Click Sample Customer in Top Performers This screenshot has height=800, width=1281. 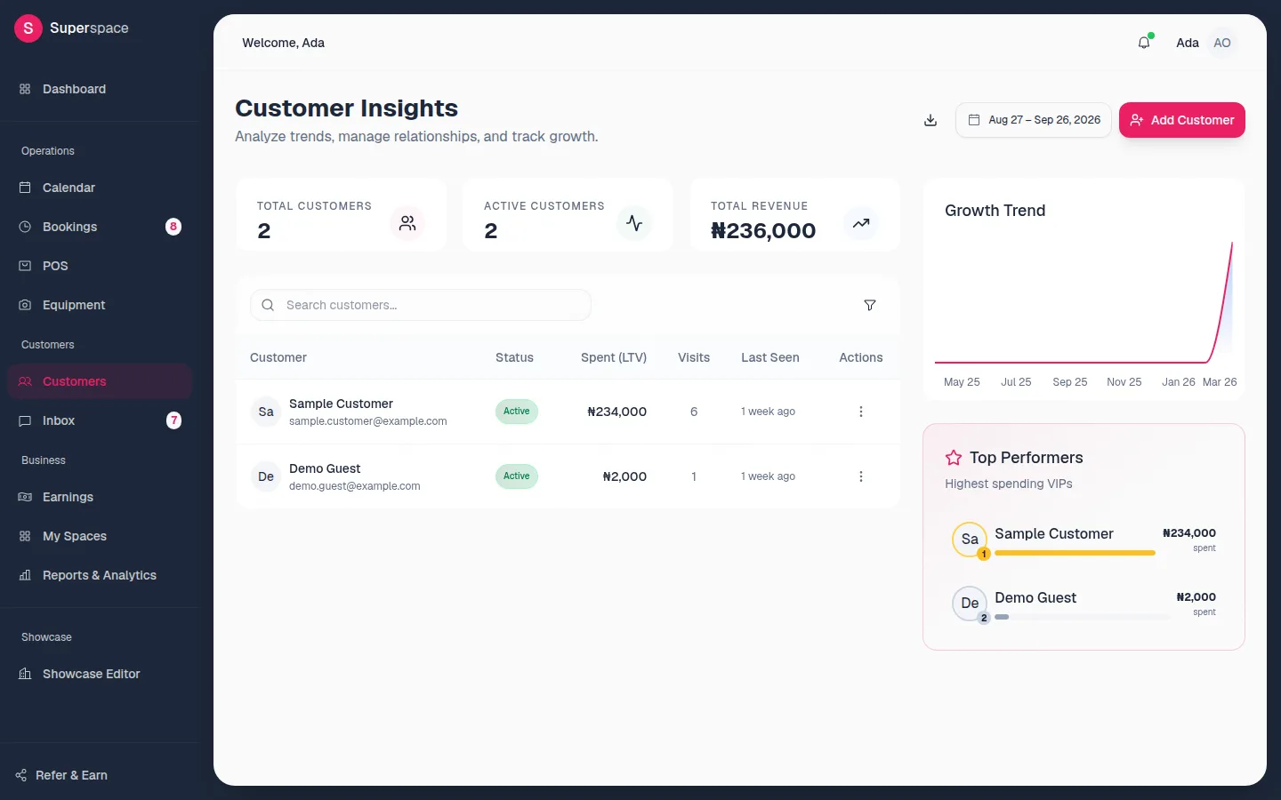tap(1054, 533)
